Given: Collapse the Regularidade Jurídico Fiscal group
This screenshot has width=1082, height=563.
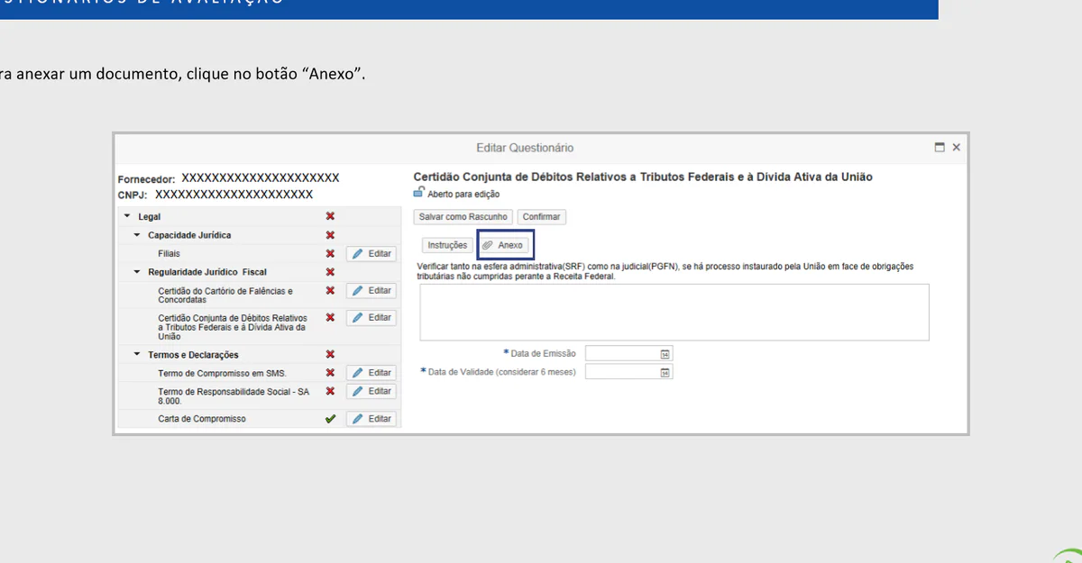Looking at the screenshot, I should [137, 272].
